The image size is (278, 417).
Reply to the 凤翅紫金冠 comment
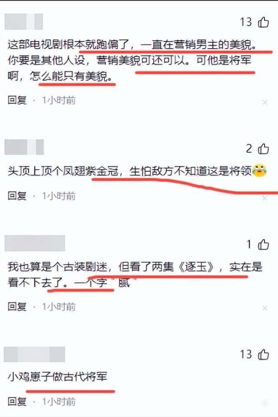coord(17,196)
